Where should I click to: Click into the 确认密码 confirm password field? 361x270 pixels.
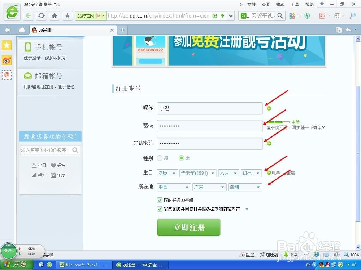coord(210,144)
